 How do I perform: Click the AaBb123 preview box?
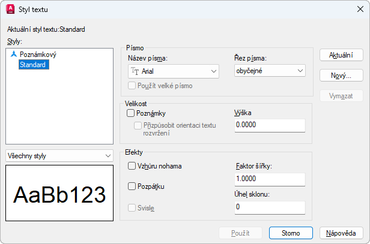59,194
